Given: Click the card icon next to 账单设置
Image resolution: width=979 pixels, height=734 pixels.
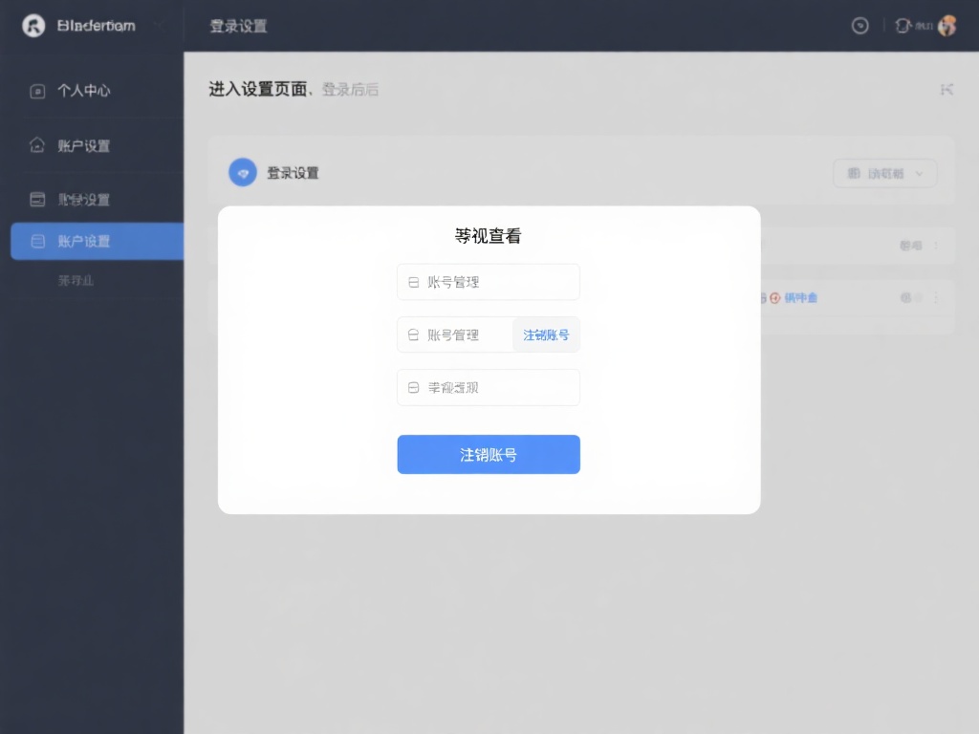Looking at the screenshot, I should tap(37, 199).
